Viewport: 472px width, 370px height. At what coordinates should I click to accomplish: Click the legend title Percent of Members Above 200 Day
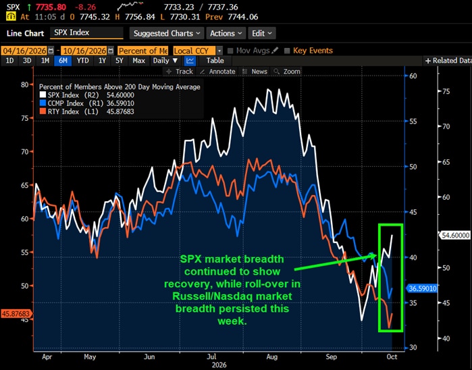pyautogui.click(x=120, y=86)
